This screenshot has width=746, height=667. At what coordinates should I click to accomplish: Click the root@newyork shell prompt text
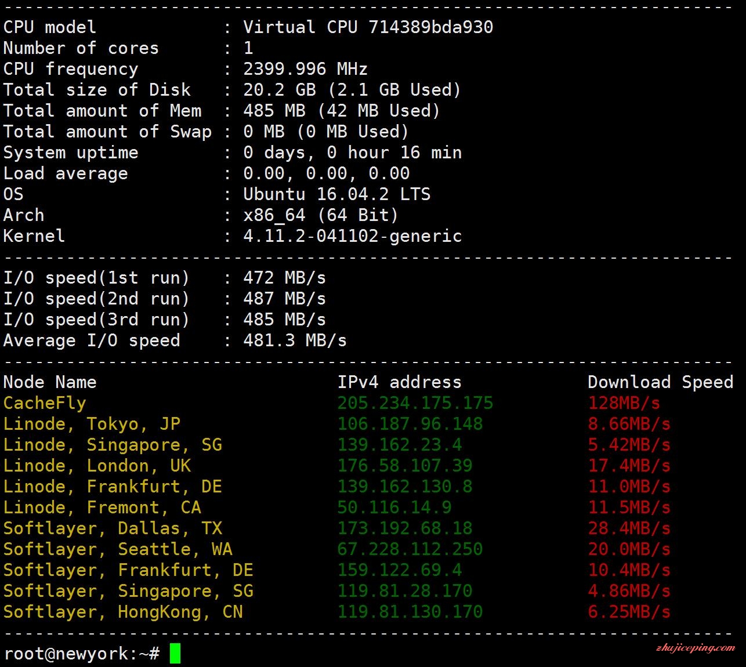pyautogui.click(x=81, y=654)
